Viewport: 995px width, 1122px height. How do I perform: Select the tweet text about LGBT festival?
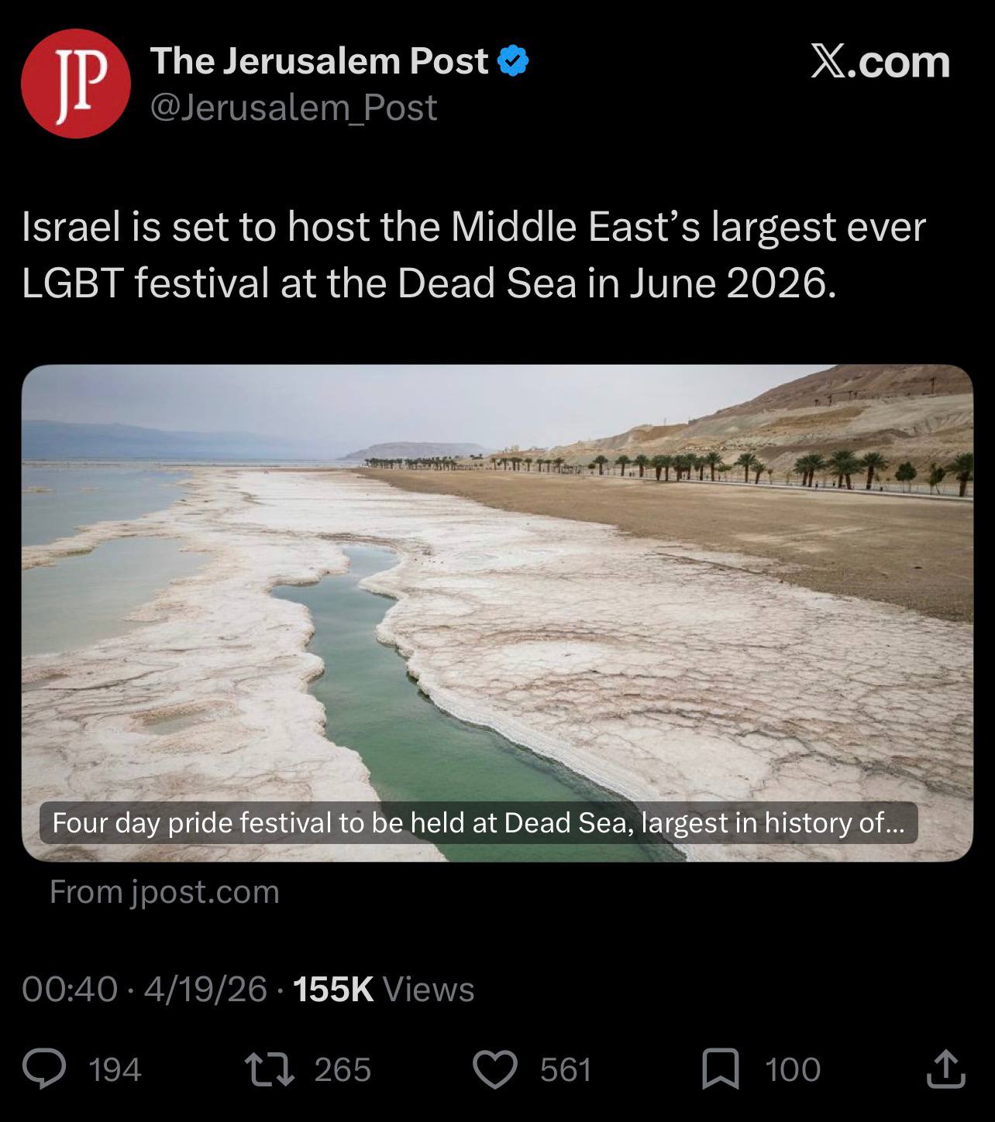(x=473, y=255)
